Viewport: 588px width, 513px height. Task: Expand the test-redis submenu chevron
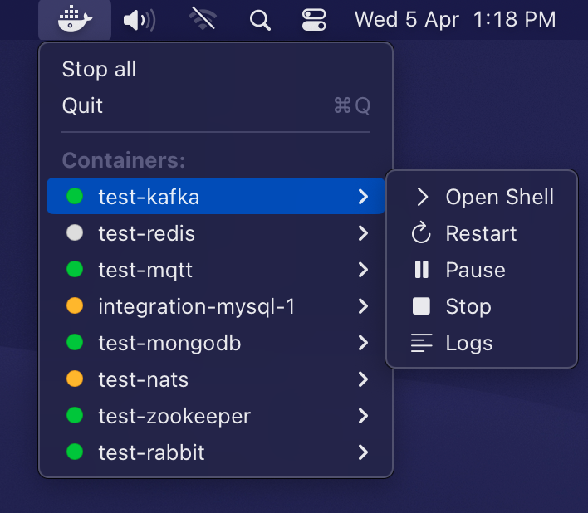(x=363, y=233)
